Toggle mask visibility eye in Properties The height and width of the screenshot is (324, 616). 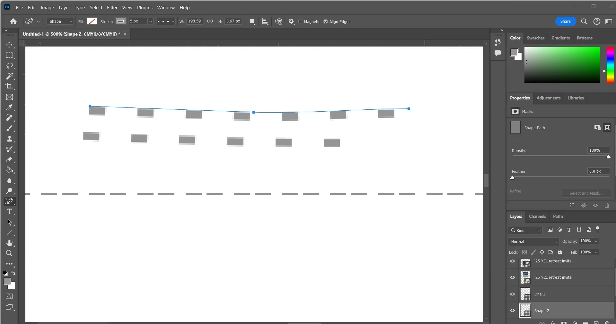(595, 205)
